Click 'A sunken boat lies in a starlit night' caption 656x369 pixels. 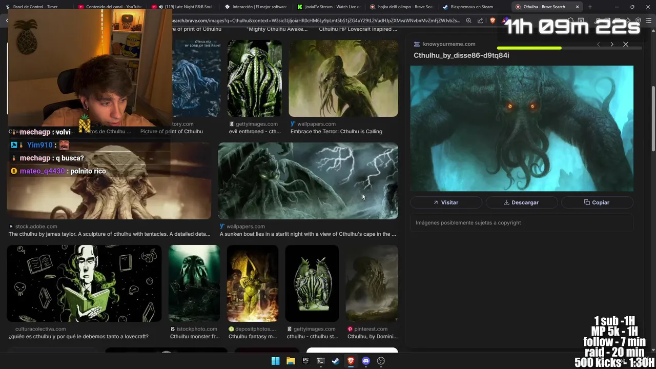click(x=308, y=234)
